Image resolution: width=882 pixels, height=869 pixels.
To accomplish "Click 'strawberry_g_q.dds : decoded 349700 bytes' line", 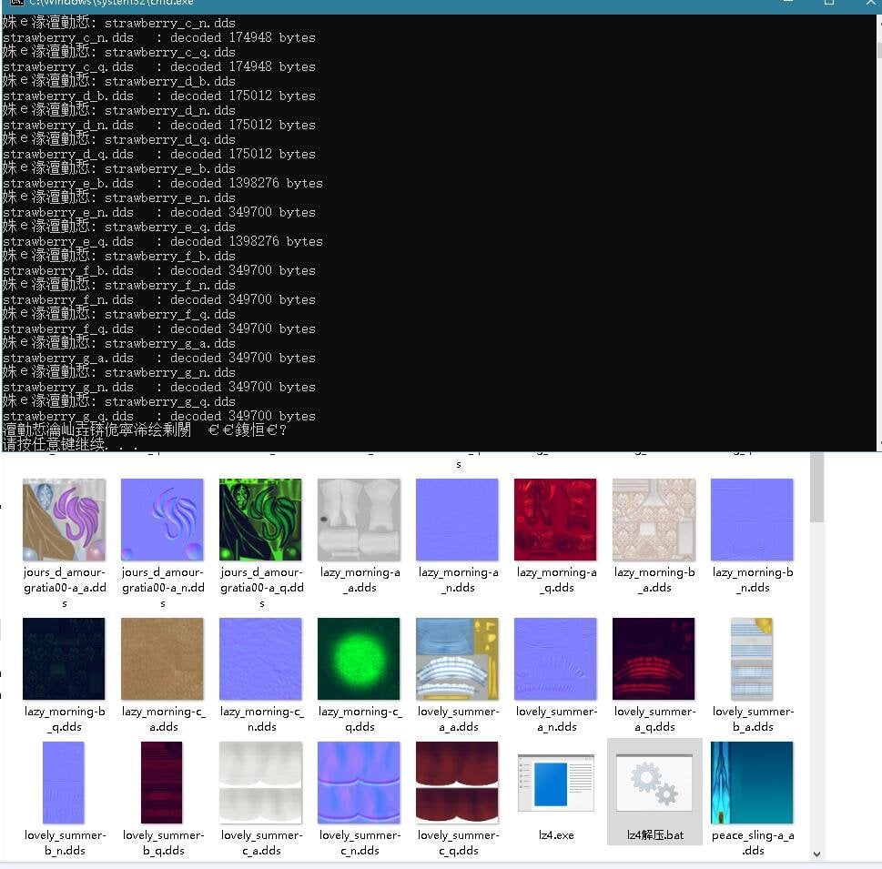I will (159, 416).
